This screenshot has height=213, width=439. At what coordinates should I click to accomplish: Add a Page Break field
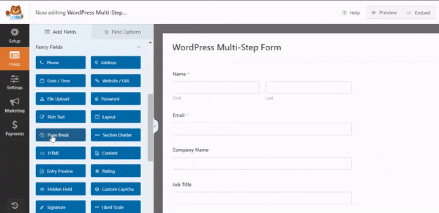point(61,135)
